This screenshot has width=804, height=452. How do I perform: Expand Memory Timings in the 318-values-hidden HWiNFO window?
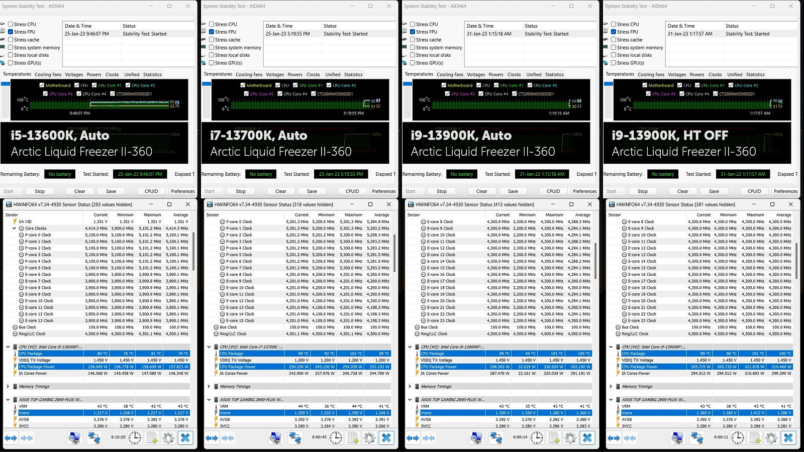tap(209, 386)
